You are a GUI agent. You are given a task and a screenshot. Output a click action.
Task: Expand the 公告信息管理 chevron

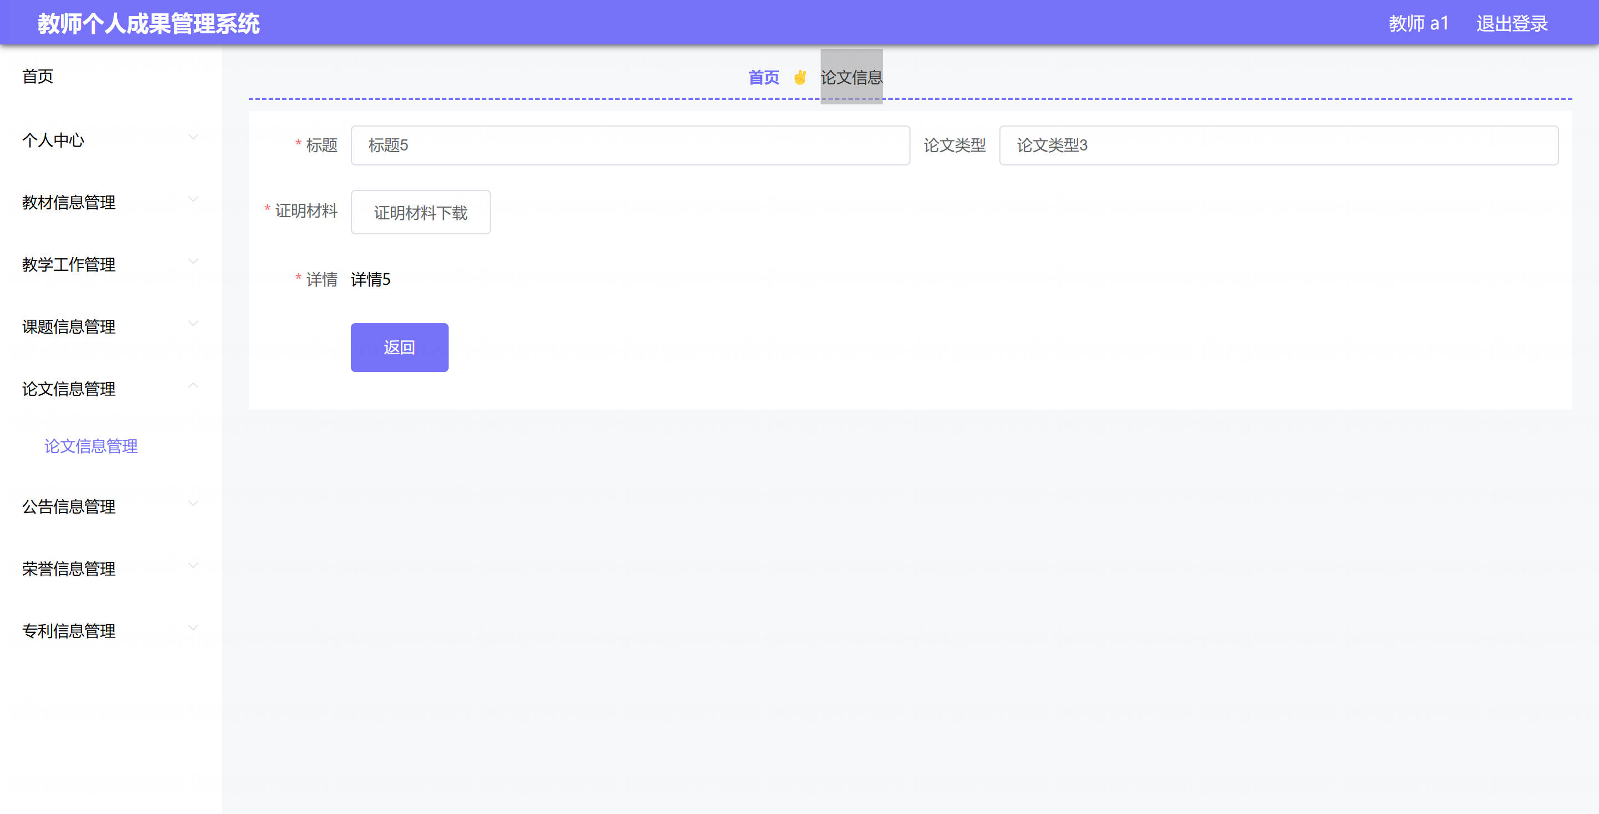point(193,504)
